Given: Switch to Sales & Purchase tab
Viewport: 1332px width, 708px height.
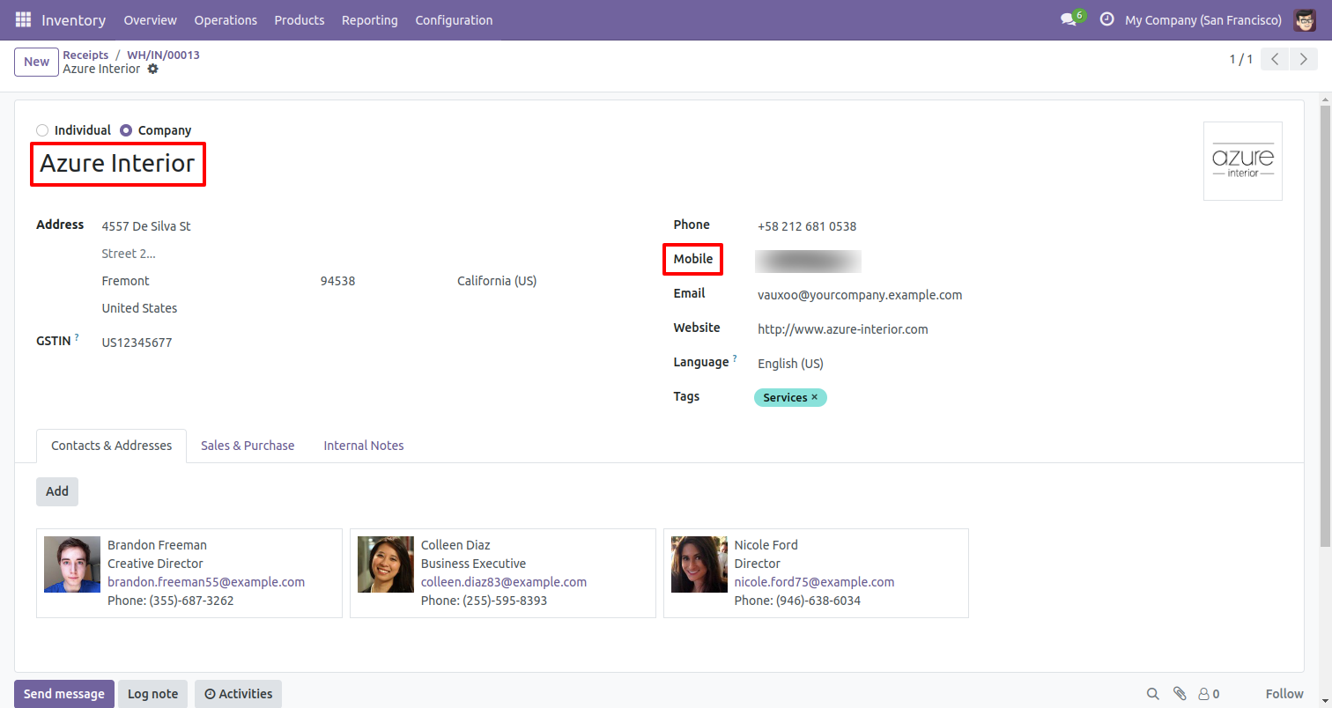Looking at the screenshot, I should (248, 446).
